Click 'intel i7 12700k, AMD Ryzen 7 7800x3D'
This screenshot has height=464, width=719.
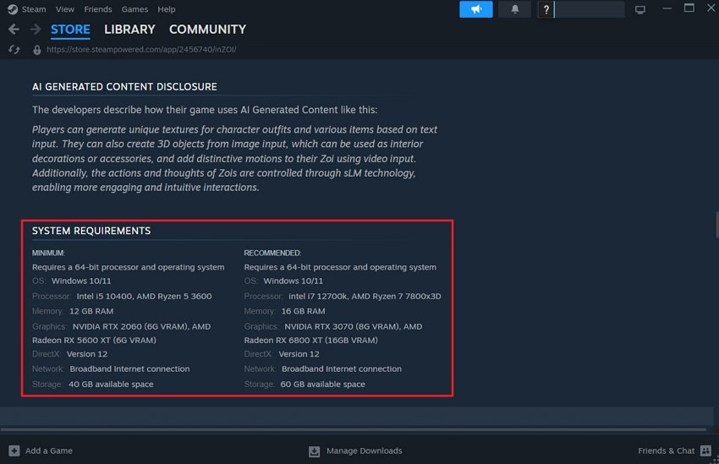click(365, 297)
